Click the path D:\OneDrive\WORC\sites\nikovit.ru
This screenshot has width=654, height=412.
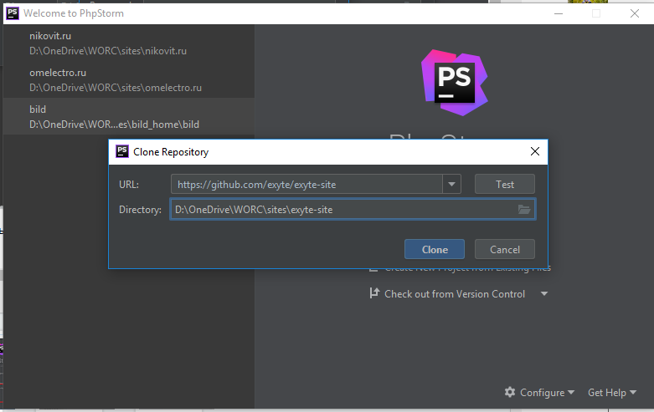pos(108,51)
